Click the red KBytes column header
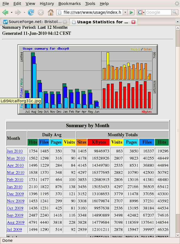 pos(99,142)
